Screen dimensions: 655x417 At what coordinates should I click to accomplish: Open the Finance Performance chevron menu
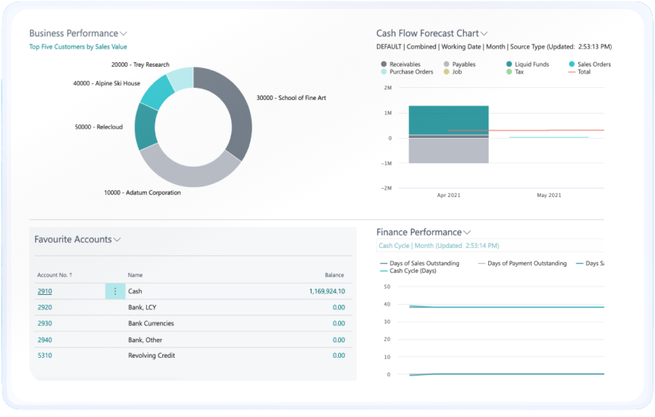pos(467,232)
